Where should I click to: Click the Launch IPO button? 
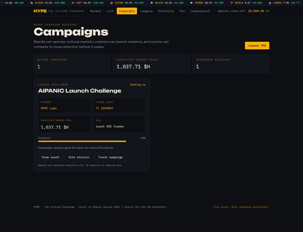[257, 45]
